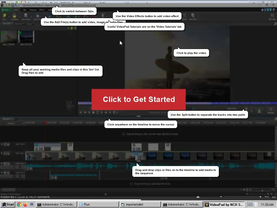The height and width of the screenshot is (208, 277).
Task: Adjust the first audio track volume slider
Action: click(7, 167)
